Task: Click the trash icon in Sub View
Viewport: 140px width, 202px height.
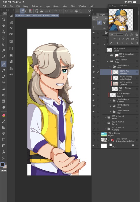Action: pos(137,43)
